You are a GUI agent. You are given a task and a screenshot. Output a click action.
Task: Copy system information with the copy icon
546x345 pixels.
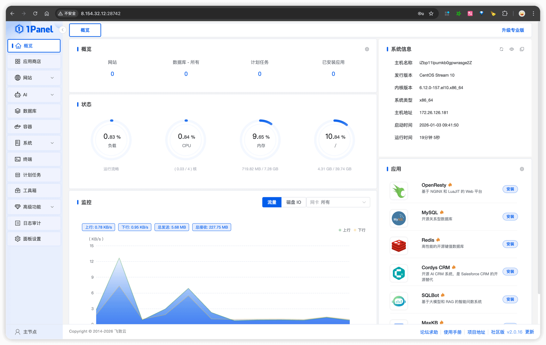[522, 49]
